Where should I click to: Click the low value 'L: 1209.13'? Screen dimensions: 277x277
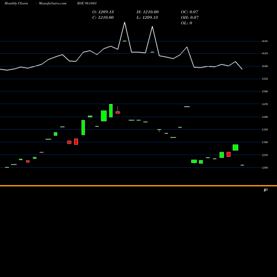(x=147, y=18)
